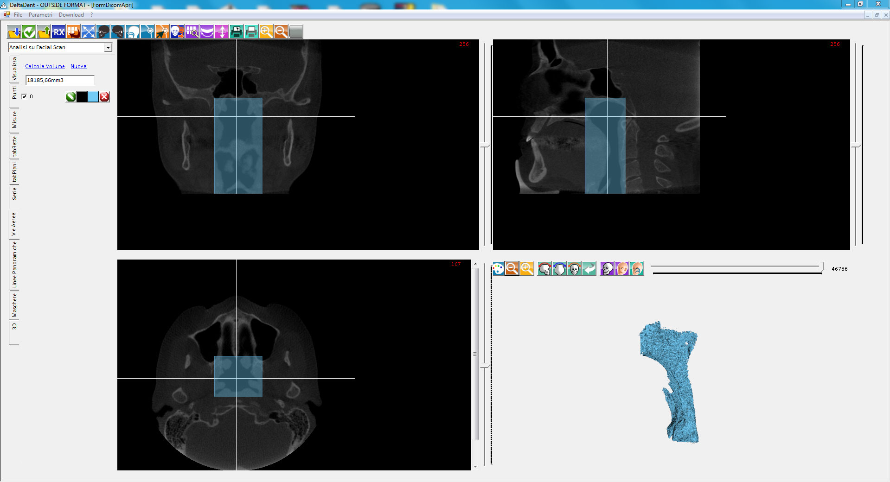Show skin face view with purple face icon
Screen dimensions: 890x482
pos(622,268)
